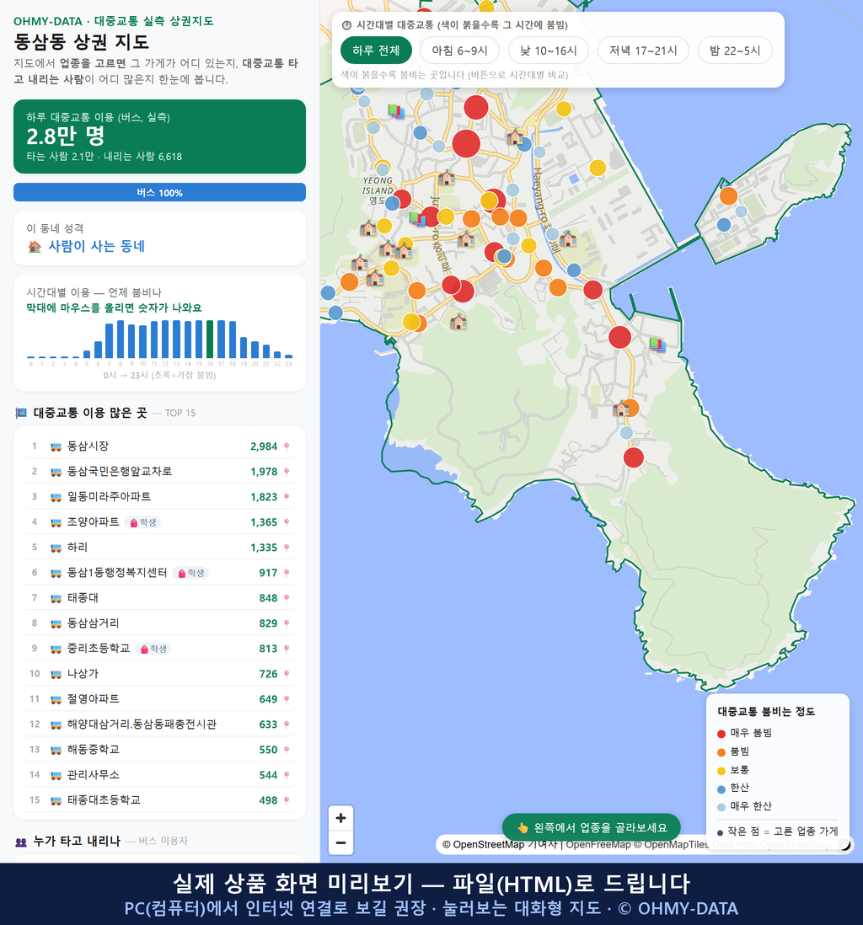Click the 2,984 value for 동삼시장
This screenshot has width=863, height=925.
click(264, 446)
